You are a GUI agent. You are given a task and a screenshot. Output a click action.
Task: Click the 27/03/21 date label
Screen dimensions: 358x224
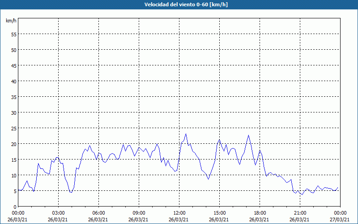tap(340, 220)
